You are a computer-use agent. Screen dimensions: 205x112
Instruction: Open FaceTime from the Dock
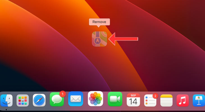coord(115,99)
